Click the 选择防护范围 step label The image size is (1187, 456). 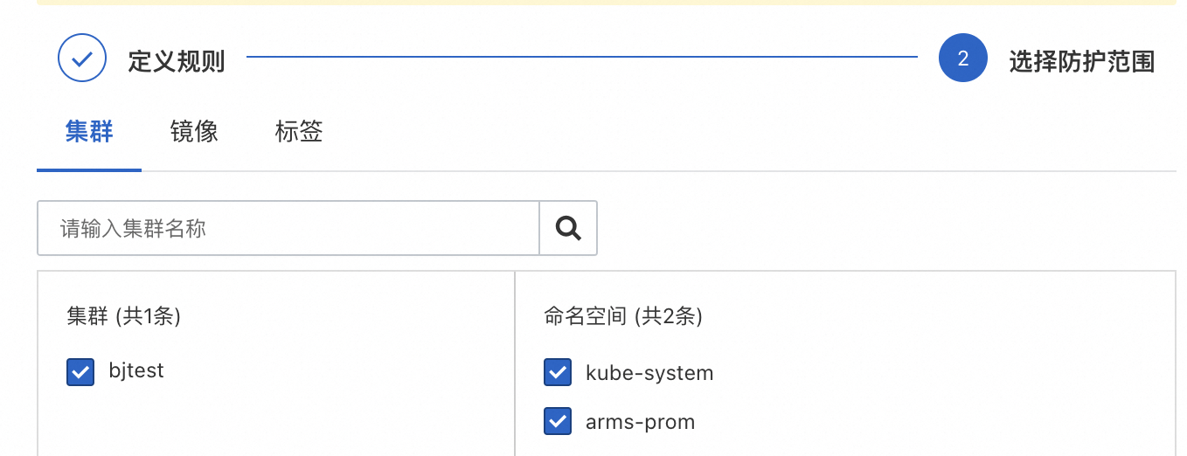pos(1082,61)
